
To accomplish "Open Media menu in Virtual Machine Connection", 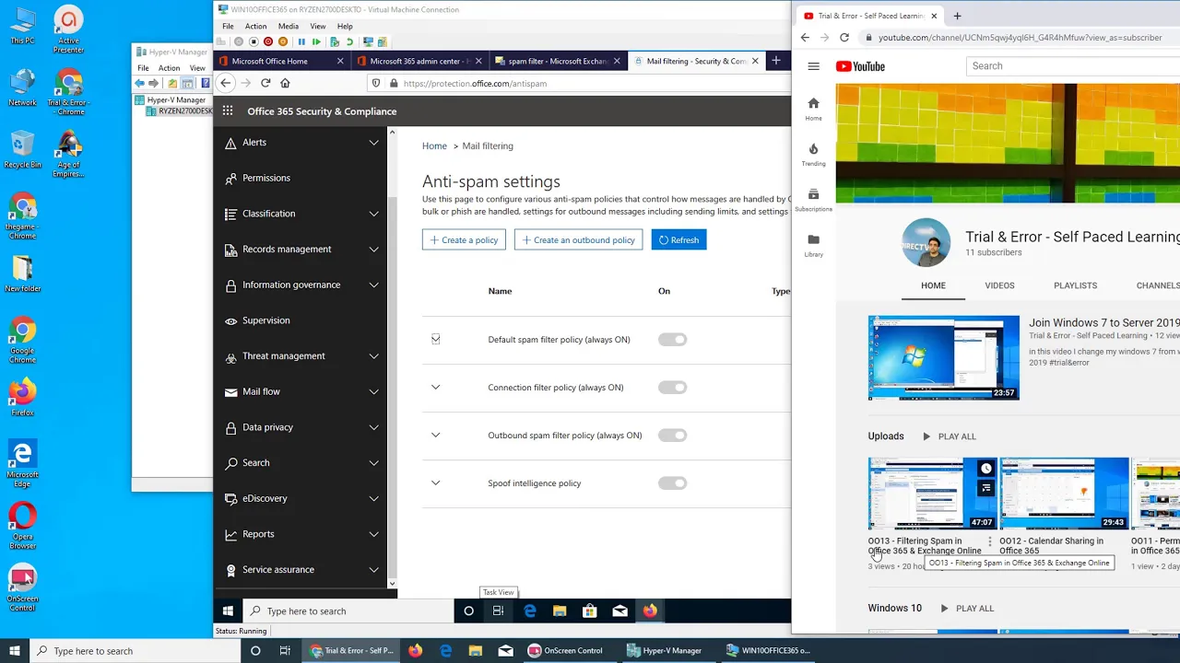I will tap(288, 26).
